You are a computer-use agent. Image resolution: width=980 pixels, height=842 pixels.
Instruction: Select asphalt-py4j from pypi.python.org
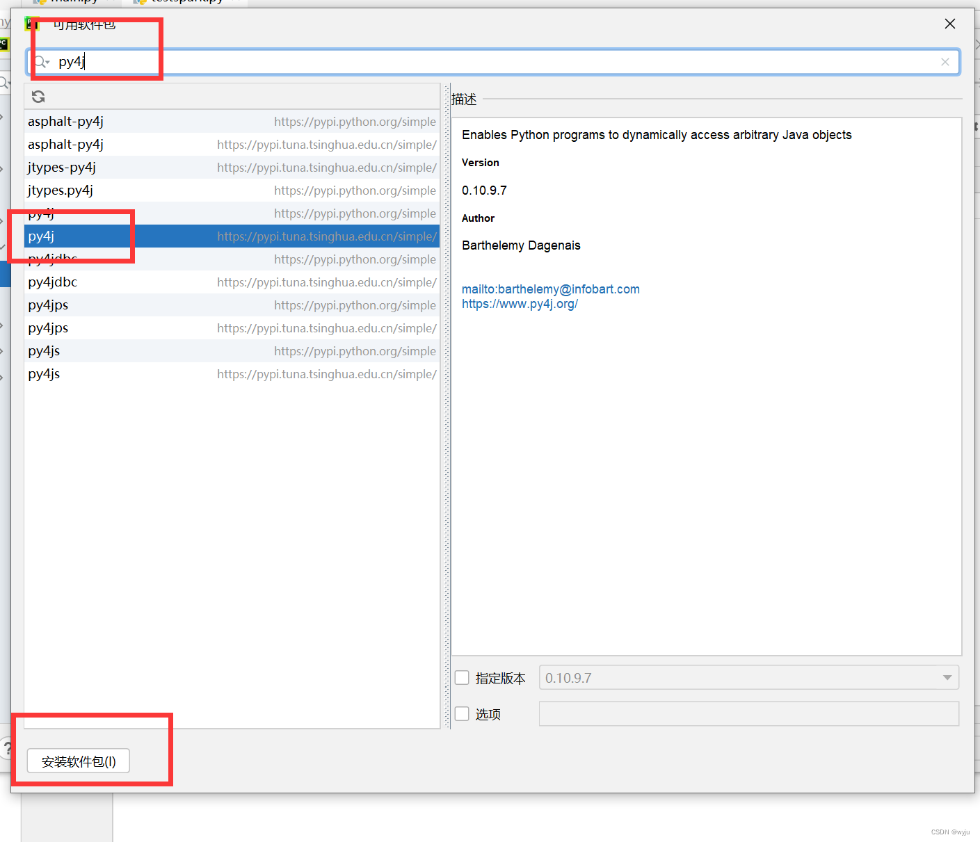[x=232, y=121]
